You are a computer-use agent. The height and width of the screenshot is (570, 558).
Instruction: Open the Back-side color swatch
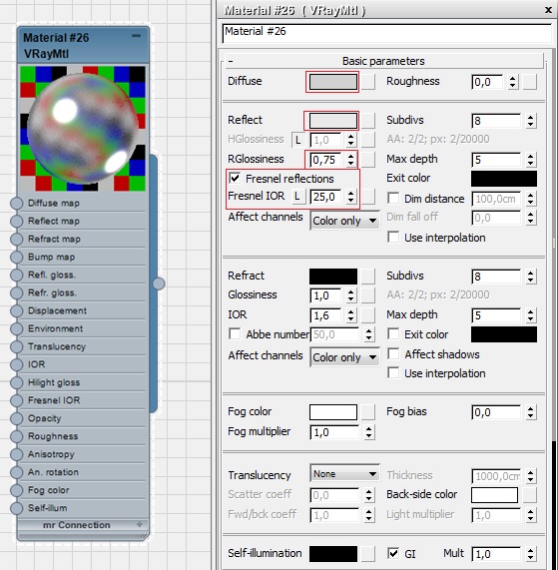[x=494, y=495]
